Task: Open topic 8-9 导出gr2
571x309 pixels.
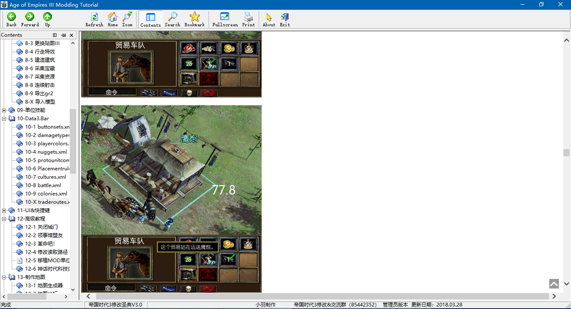Action: [x=39, y=93]
